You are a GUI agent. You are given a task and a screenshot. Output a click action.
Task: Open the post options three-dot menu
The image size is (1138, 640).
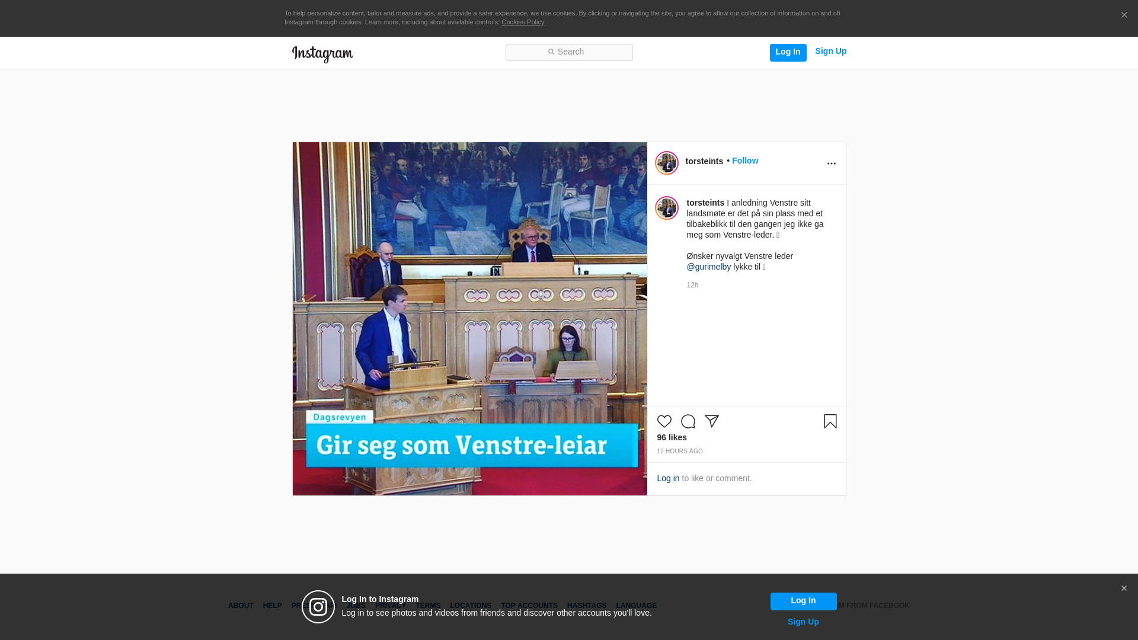pyautogui.click(x=831, y=164)
